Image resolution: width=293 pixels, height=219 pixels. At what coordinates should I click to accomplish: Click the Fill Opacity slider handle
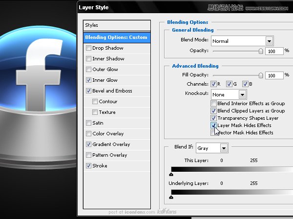click(x=261, y=75)
